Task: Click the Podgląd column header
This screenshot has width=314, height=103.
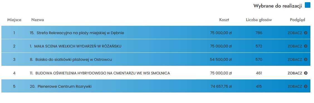Action: [297, 20]
